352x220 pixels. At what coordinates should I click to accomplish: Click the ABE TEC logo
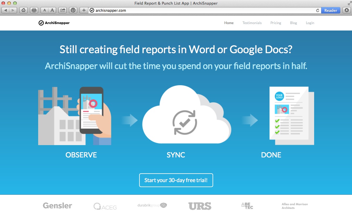coord(247,206)
